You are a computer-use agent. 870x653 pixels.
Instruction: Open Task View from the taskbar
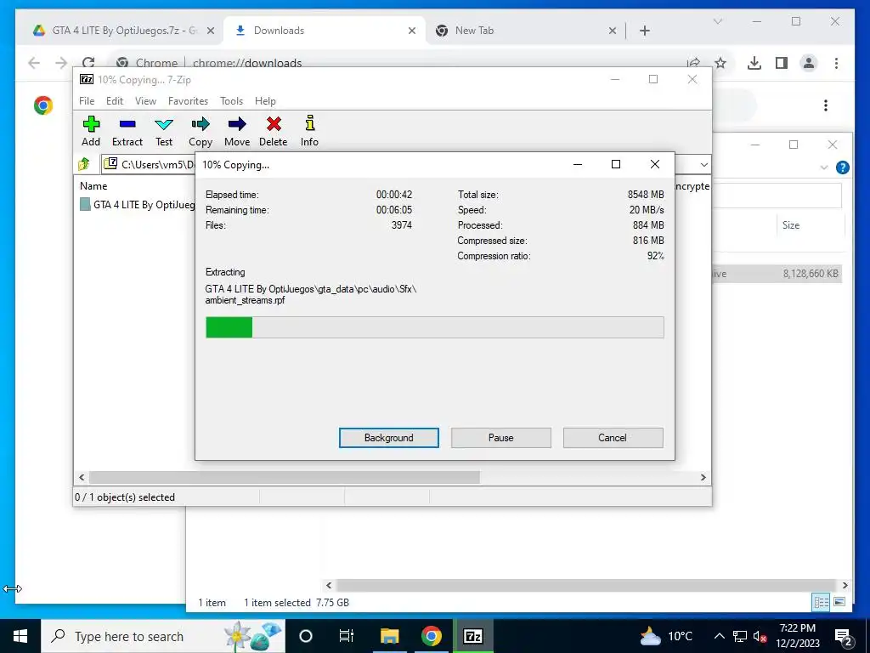[347, 636]
